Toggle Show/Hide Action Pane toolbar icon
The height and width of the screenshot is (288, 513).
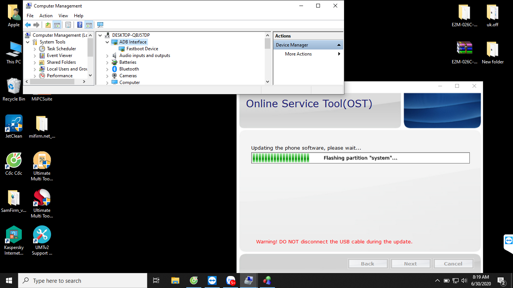pyautogui.click(x=89, y=25)
